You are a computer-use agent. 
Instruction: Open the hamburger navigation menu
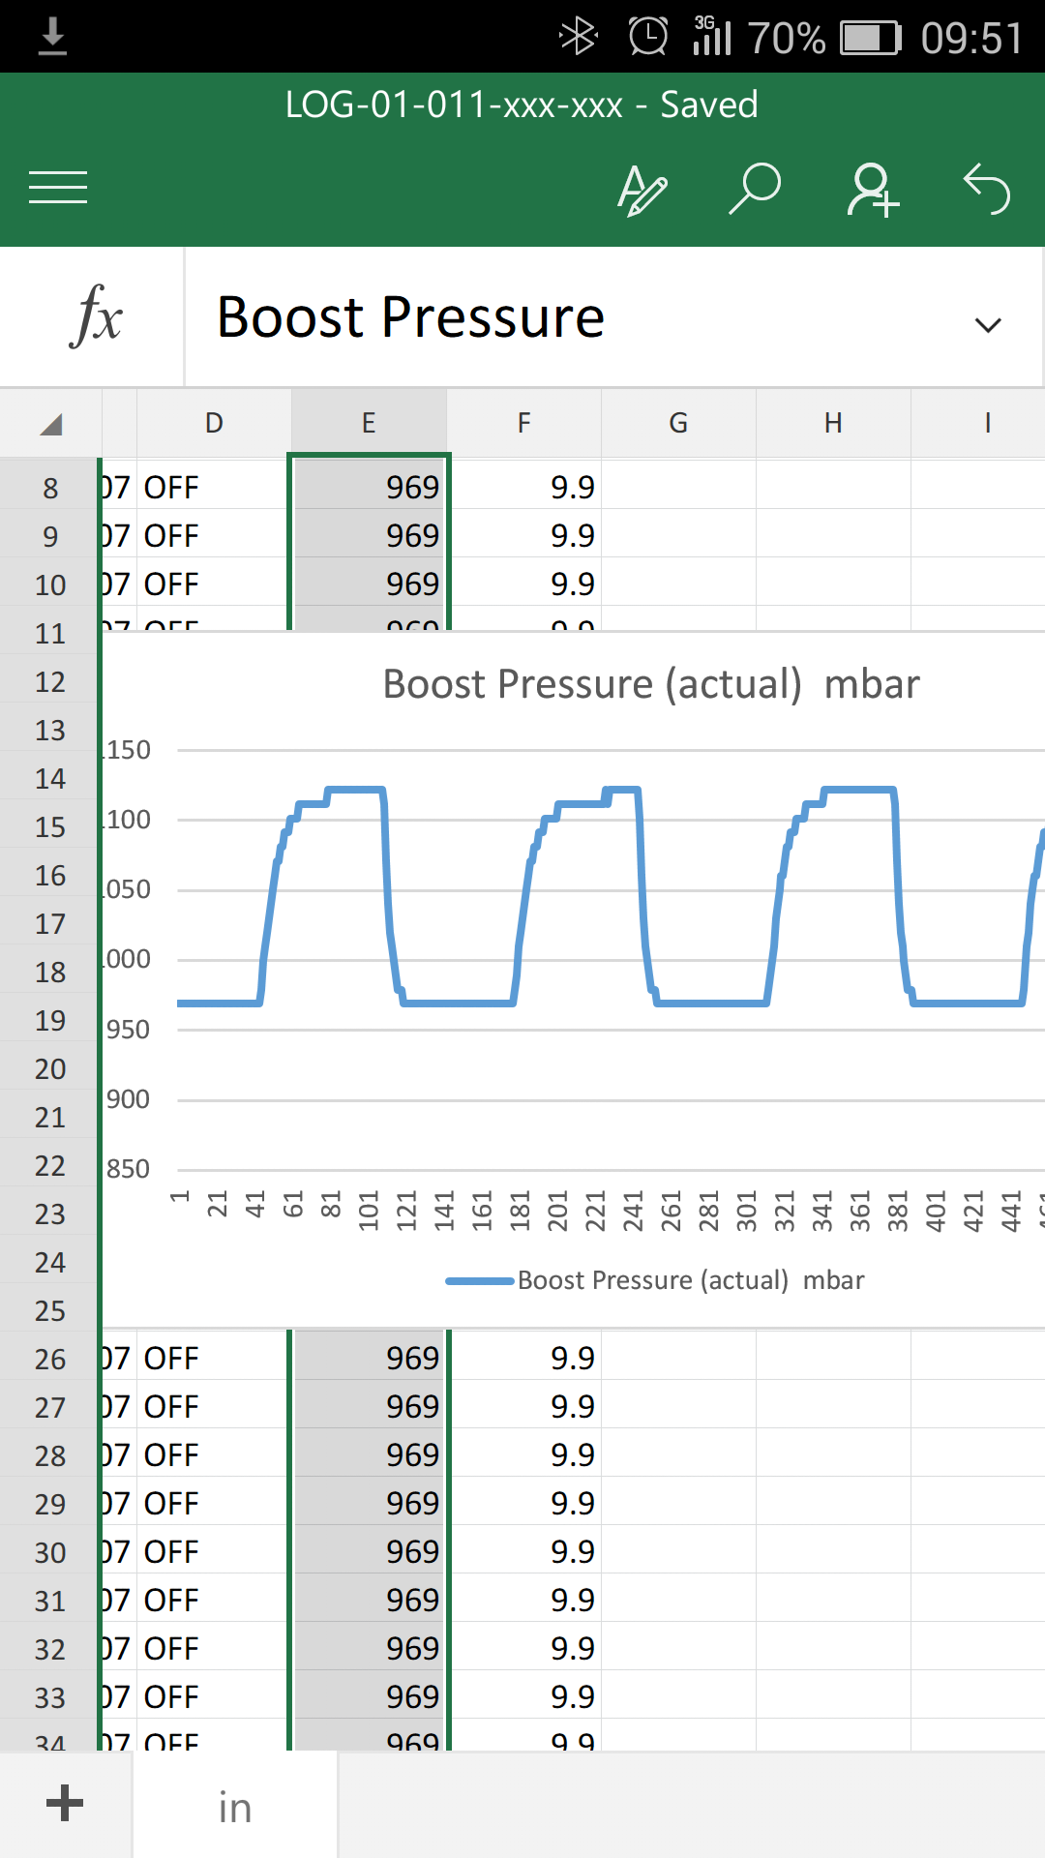(58, 187)
